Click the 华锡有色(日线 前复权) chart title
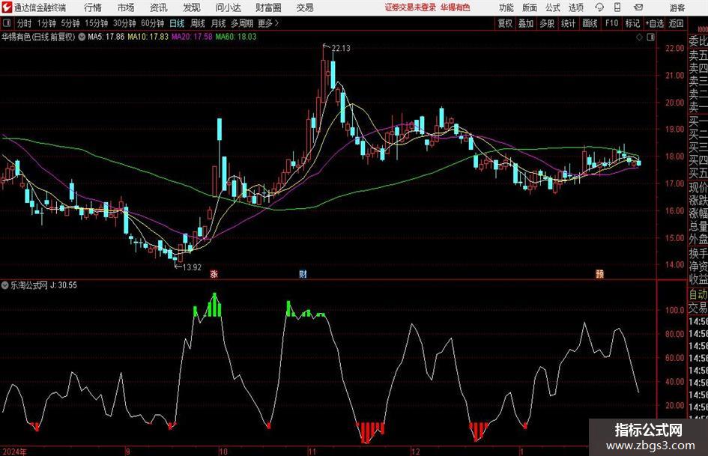This screenshot has width=708, height=456. click(x=38, y=37)
